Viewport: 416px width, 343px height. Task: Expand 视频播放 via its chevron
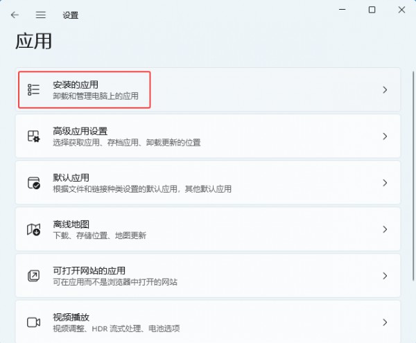point(385,322)
